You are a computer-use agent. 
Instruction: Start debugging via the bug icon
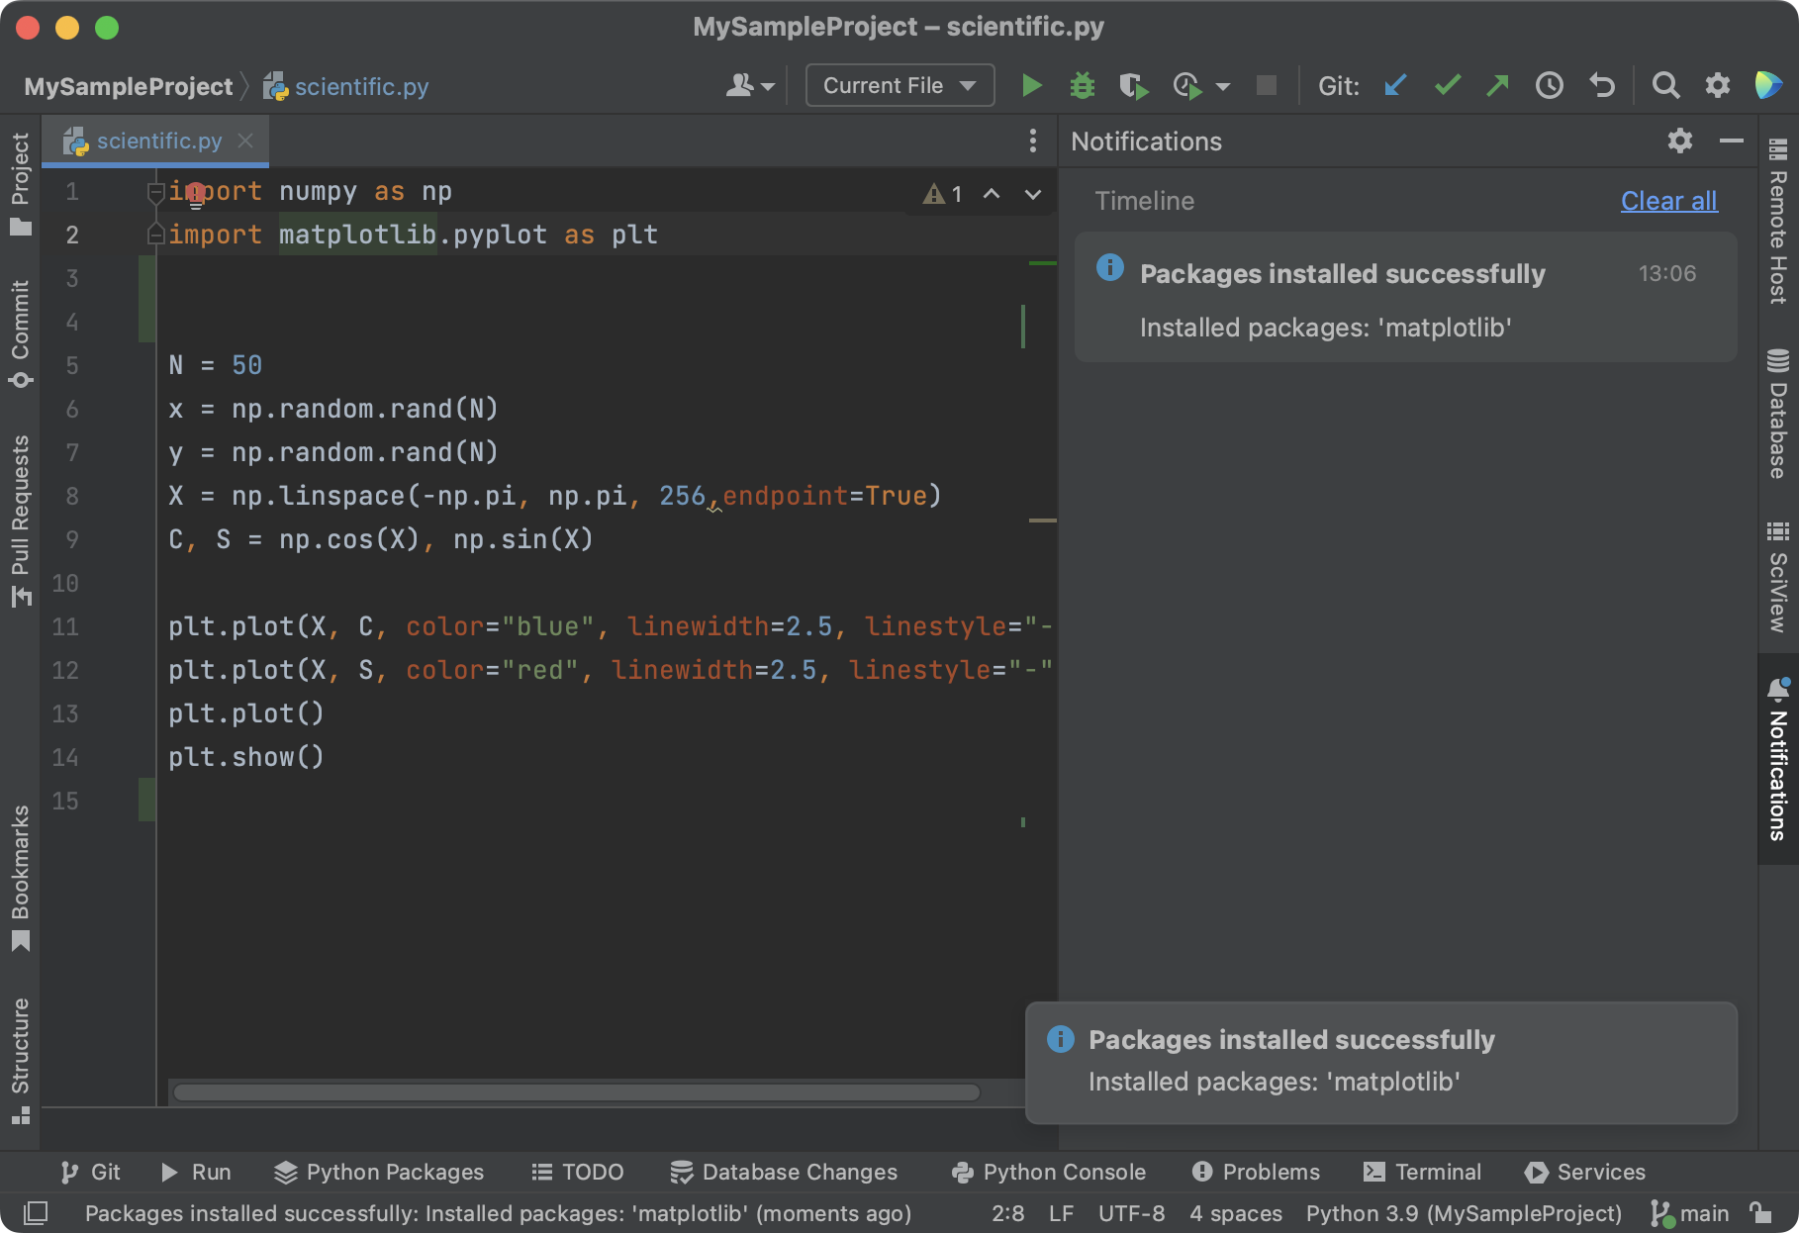click(1082, 85)
